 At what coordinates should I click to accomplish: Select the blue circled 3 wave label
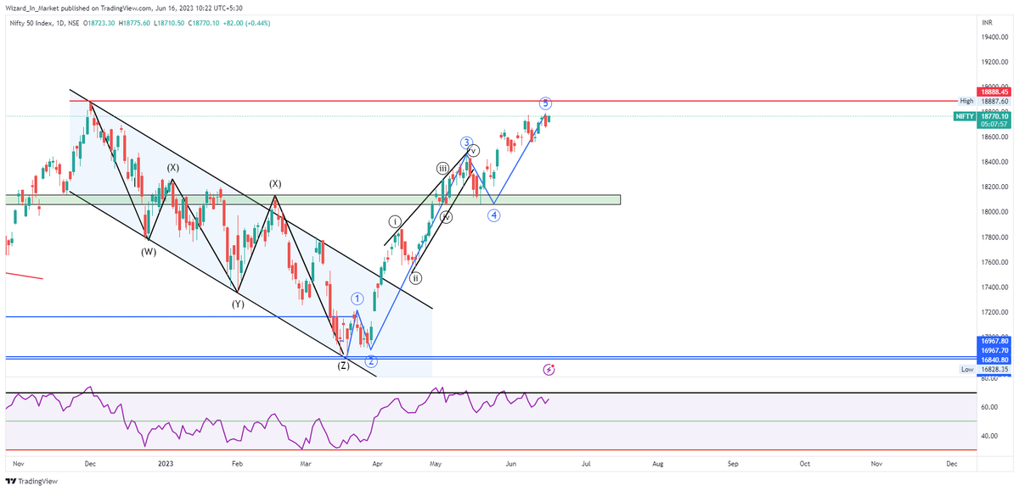pos(467,142)
